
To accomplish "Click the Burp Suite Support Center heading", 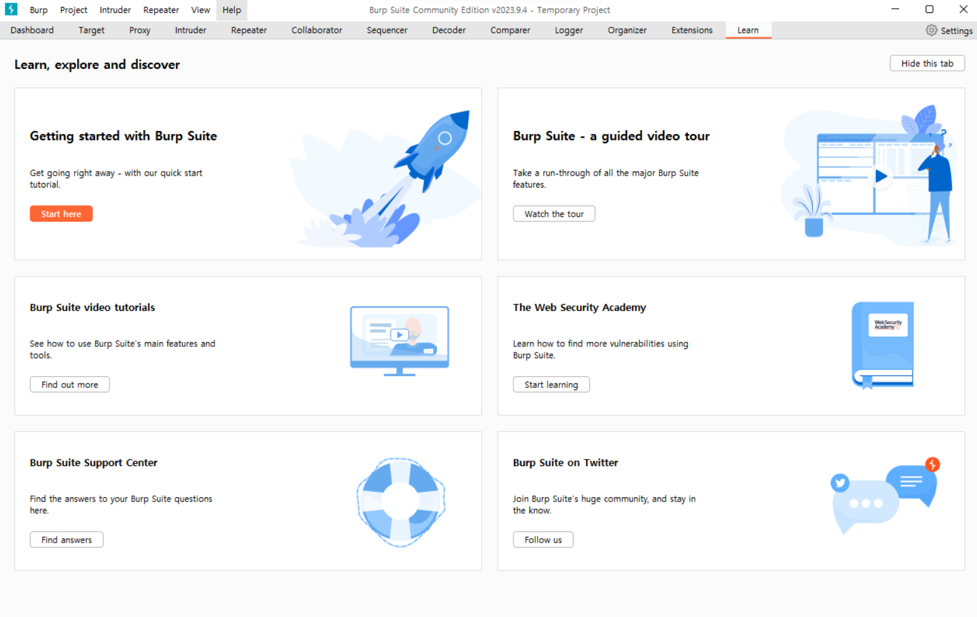I will click(93, 462).
